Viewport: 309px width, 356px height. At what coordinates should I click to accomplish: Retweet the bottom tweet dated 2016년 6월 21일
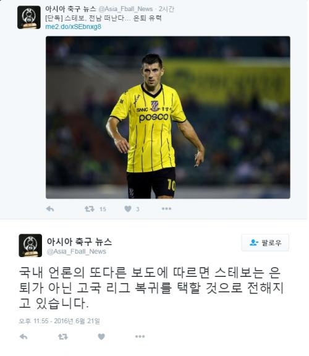[x=63, y=336]
